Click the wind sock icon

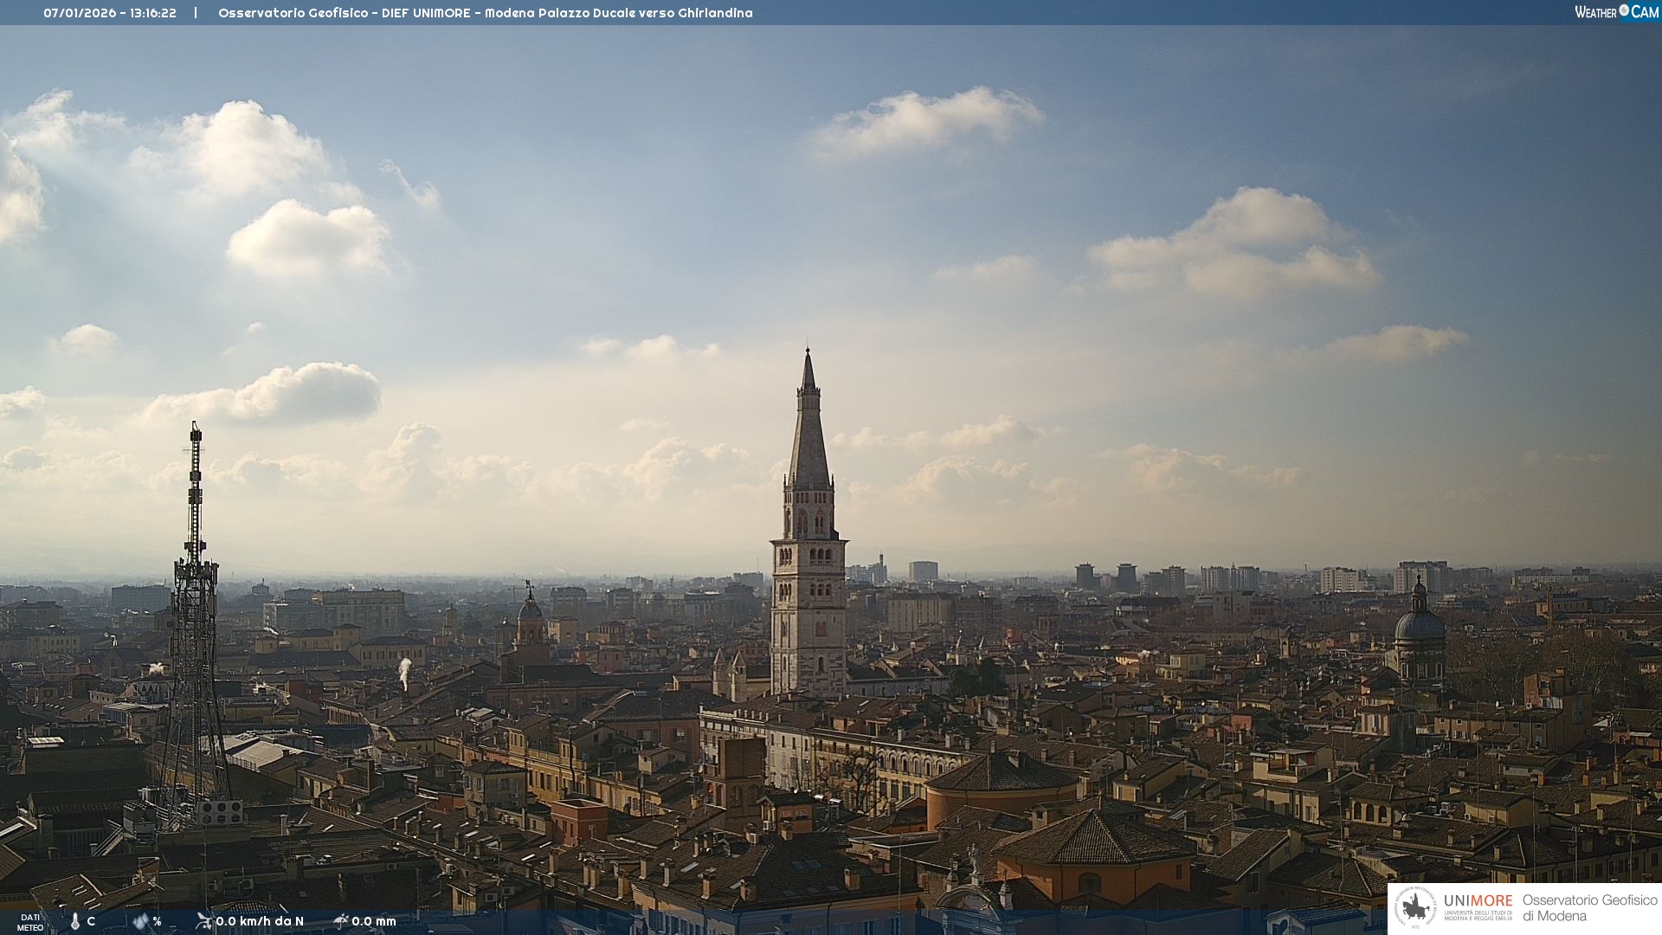[x=203, y=921]
